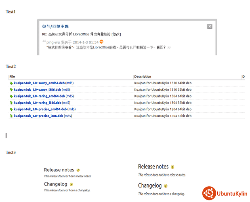Viewport: 250px width, 202px height.
Task: Click download arrow for precise_i386.deb
Action: (x=11, y=116)
